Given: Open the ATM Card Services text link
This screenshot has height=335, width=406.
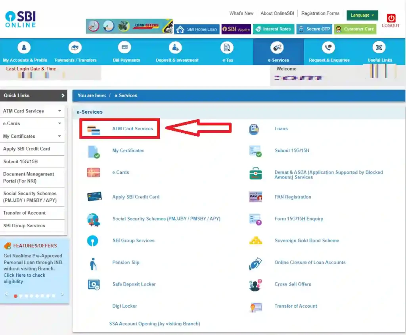Looking at the screenshot, I should (132, 129).
